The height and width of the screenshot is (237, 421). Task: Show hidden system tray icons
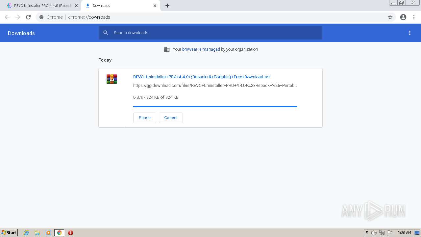click(x=367, y=233)
